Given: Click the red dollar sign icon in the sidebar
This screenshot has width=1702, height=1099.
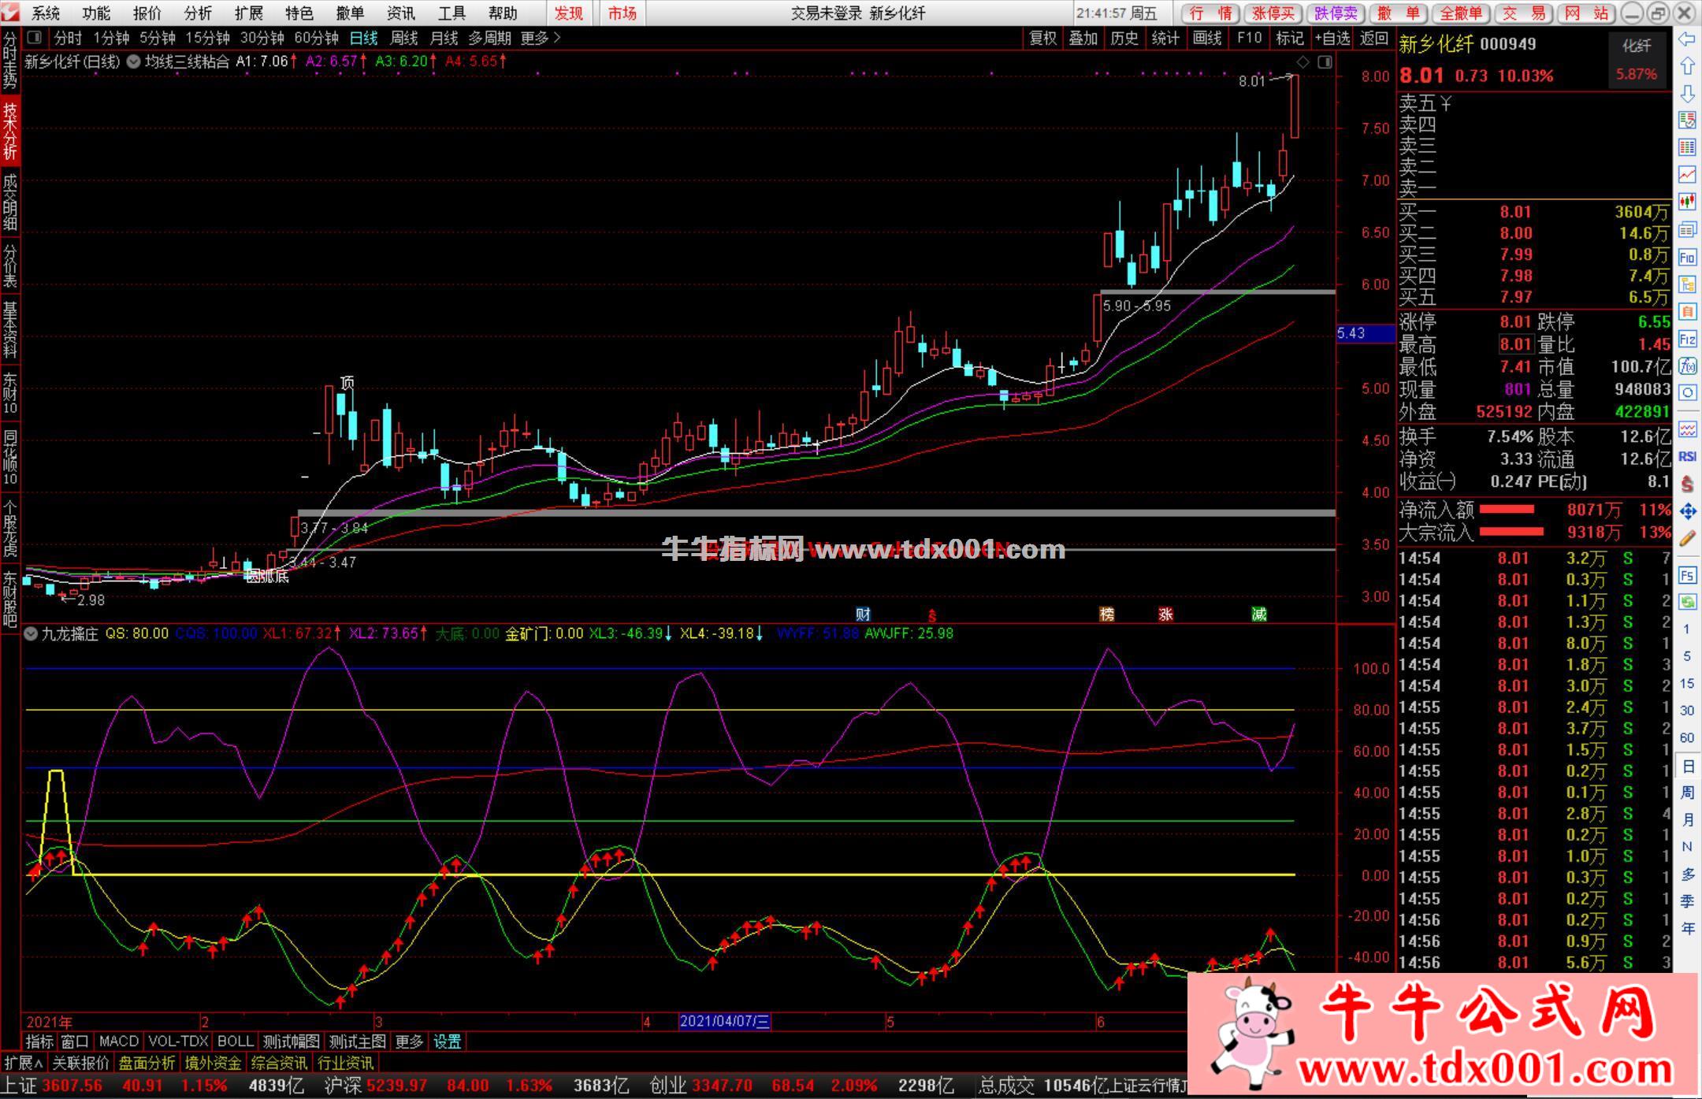Looking at the screenshot, I should click(x=1687, y=485).
